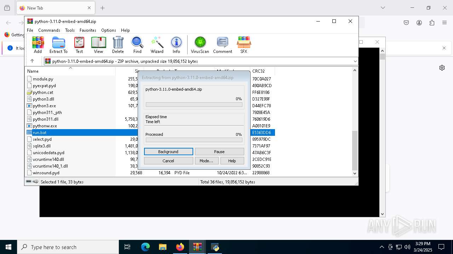The height and width of the screenshot is (254, 453).
Task: Open Firefox extensions puzzle icon
Action: tap(432, 23)
